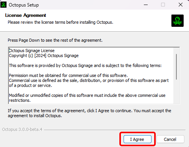The height and width of the screenshot is (147, 189).
Task: Click the 'This software is provided' sentence
Action: pos(85,65)
